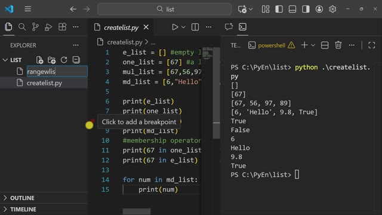The width and height of the screenshot is (382, 215).
Task: Click the 'list' command center search box
Action: coord(165,10)
